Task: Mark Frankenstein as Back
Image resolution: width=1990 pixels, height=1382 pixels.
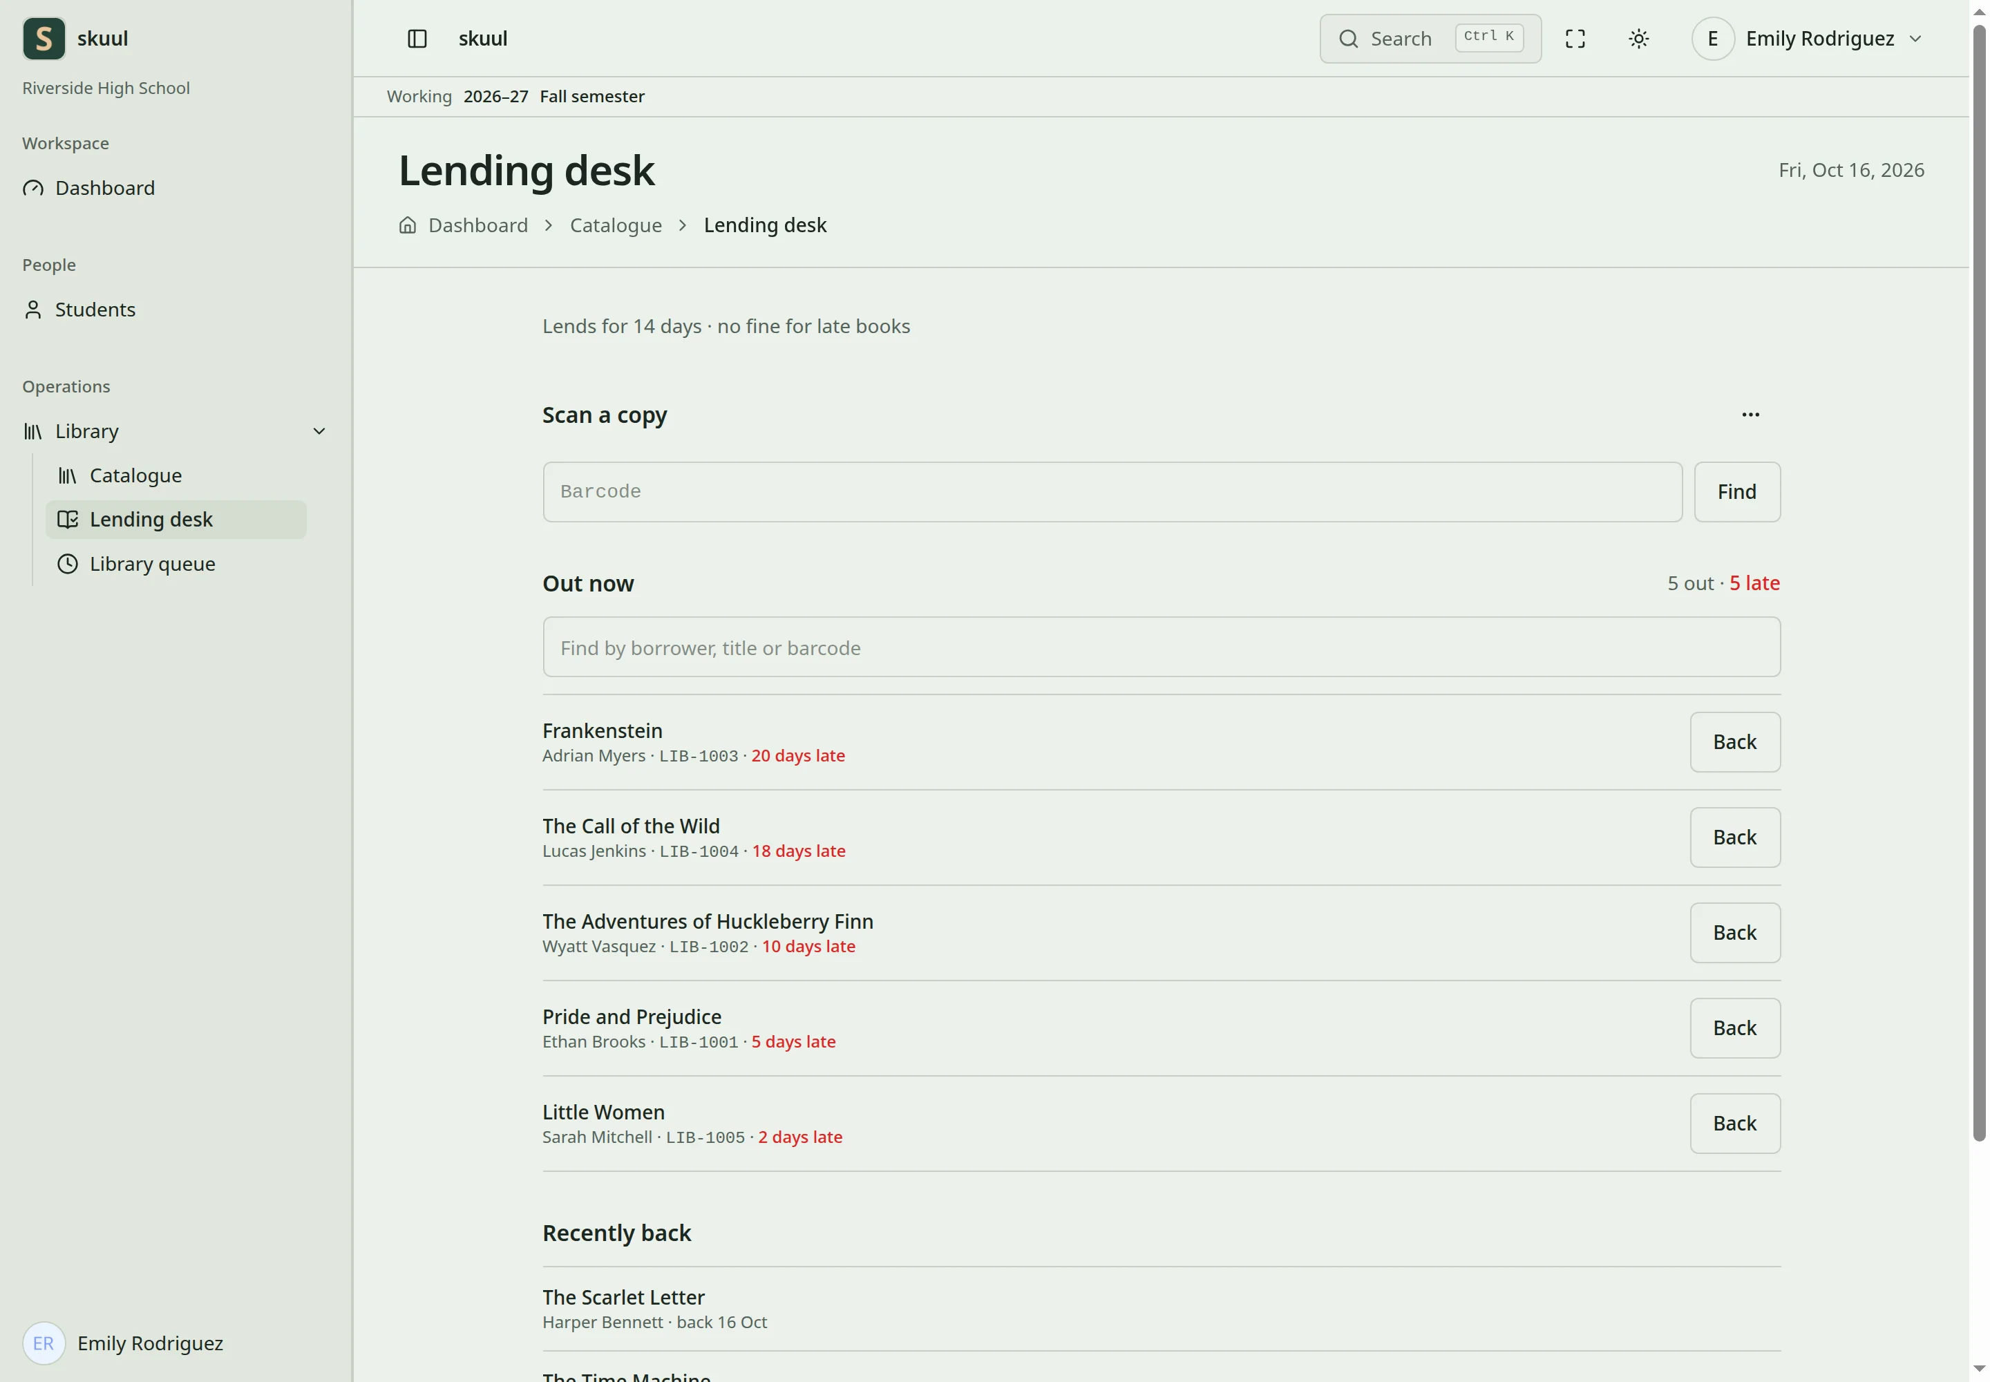Action: click(1734, 742)
